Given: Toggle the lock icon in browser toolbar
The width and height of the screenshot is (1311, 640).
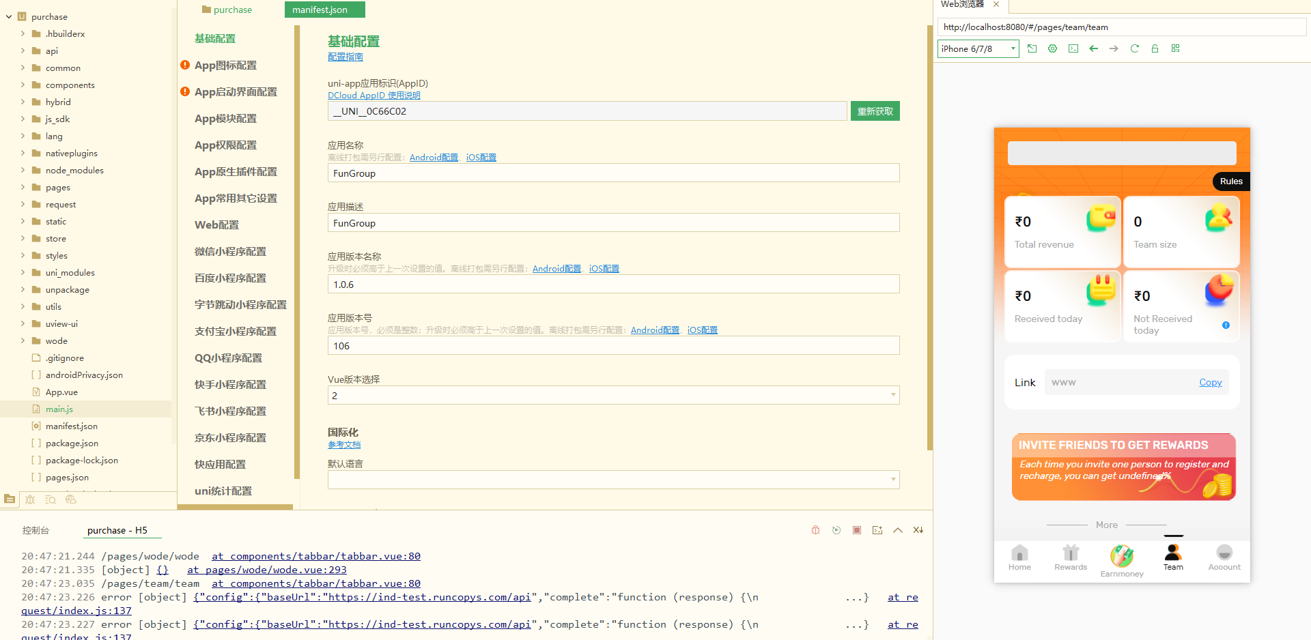Looking at the screenshot, I should pos(1155,48).
